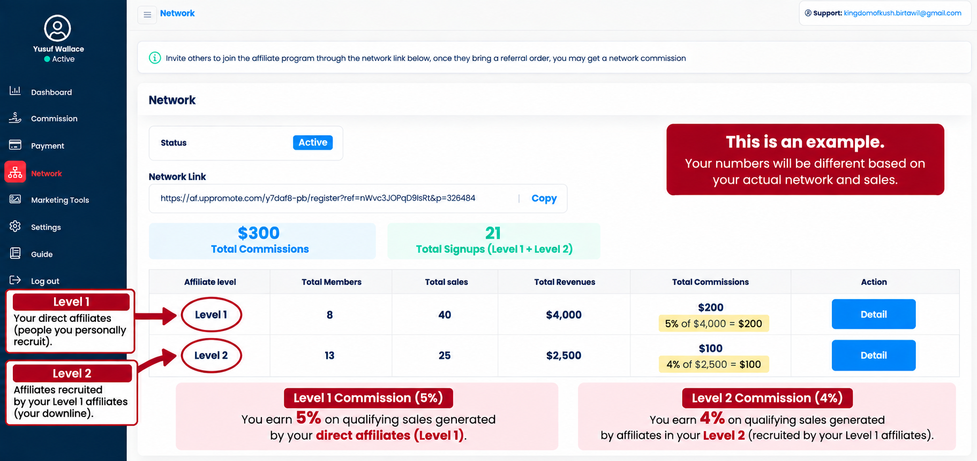Click the Marketing Tools image icon
Screen dimensions: 977x461
[15, 199]
